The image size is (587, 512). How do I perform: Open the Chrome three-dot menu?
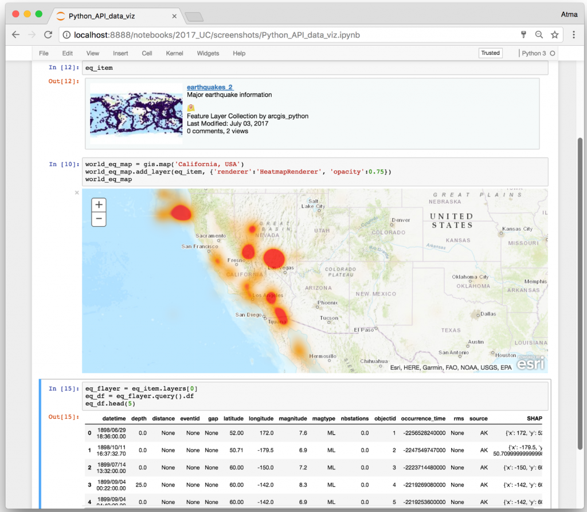coord(574,34)
